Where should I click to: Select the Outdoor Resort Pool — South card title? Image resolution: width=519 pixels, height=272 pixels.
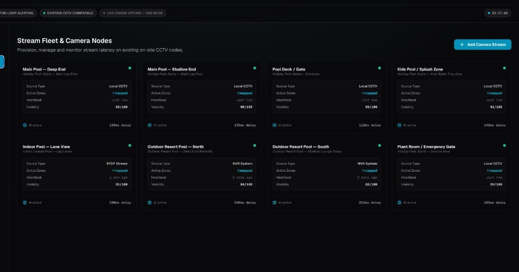(301, 146)
